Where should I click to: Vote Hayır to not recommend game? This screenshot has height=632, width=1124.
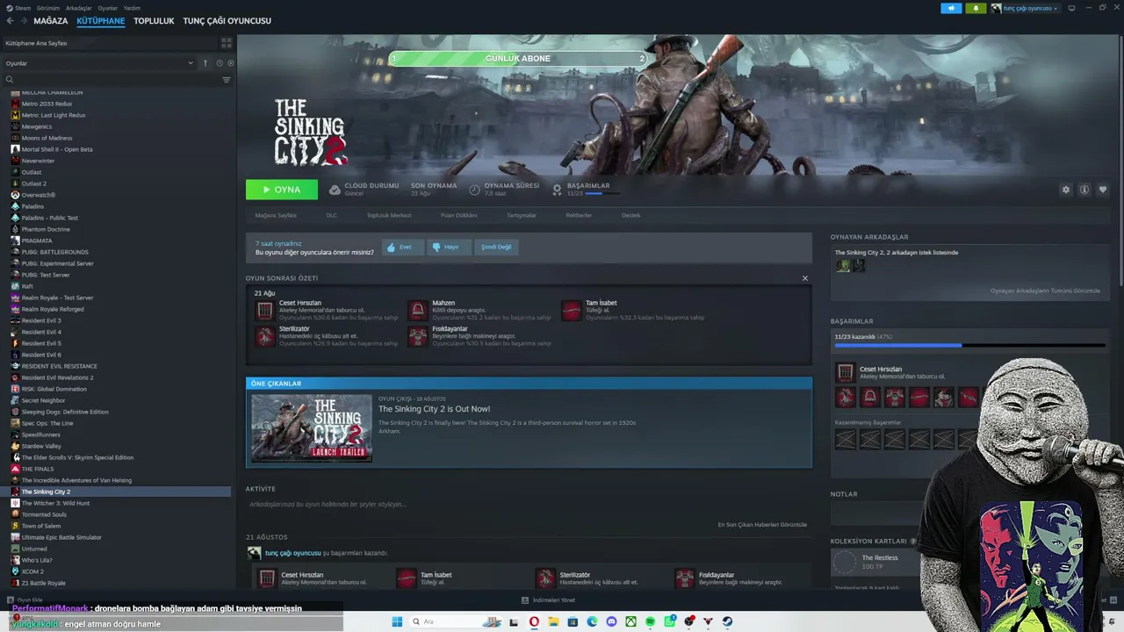[450, 247]
